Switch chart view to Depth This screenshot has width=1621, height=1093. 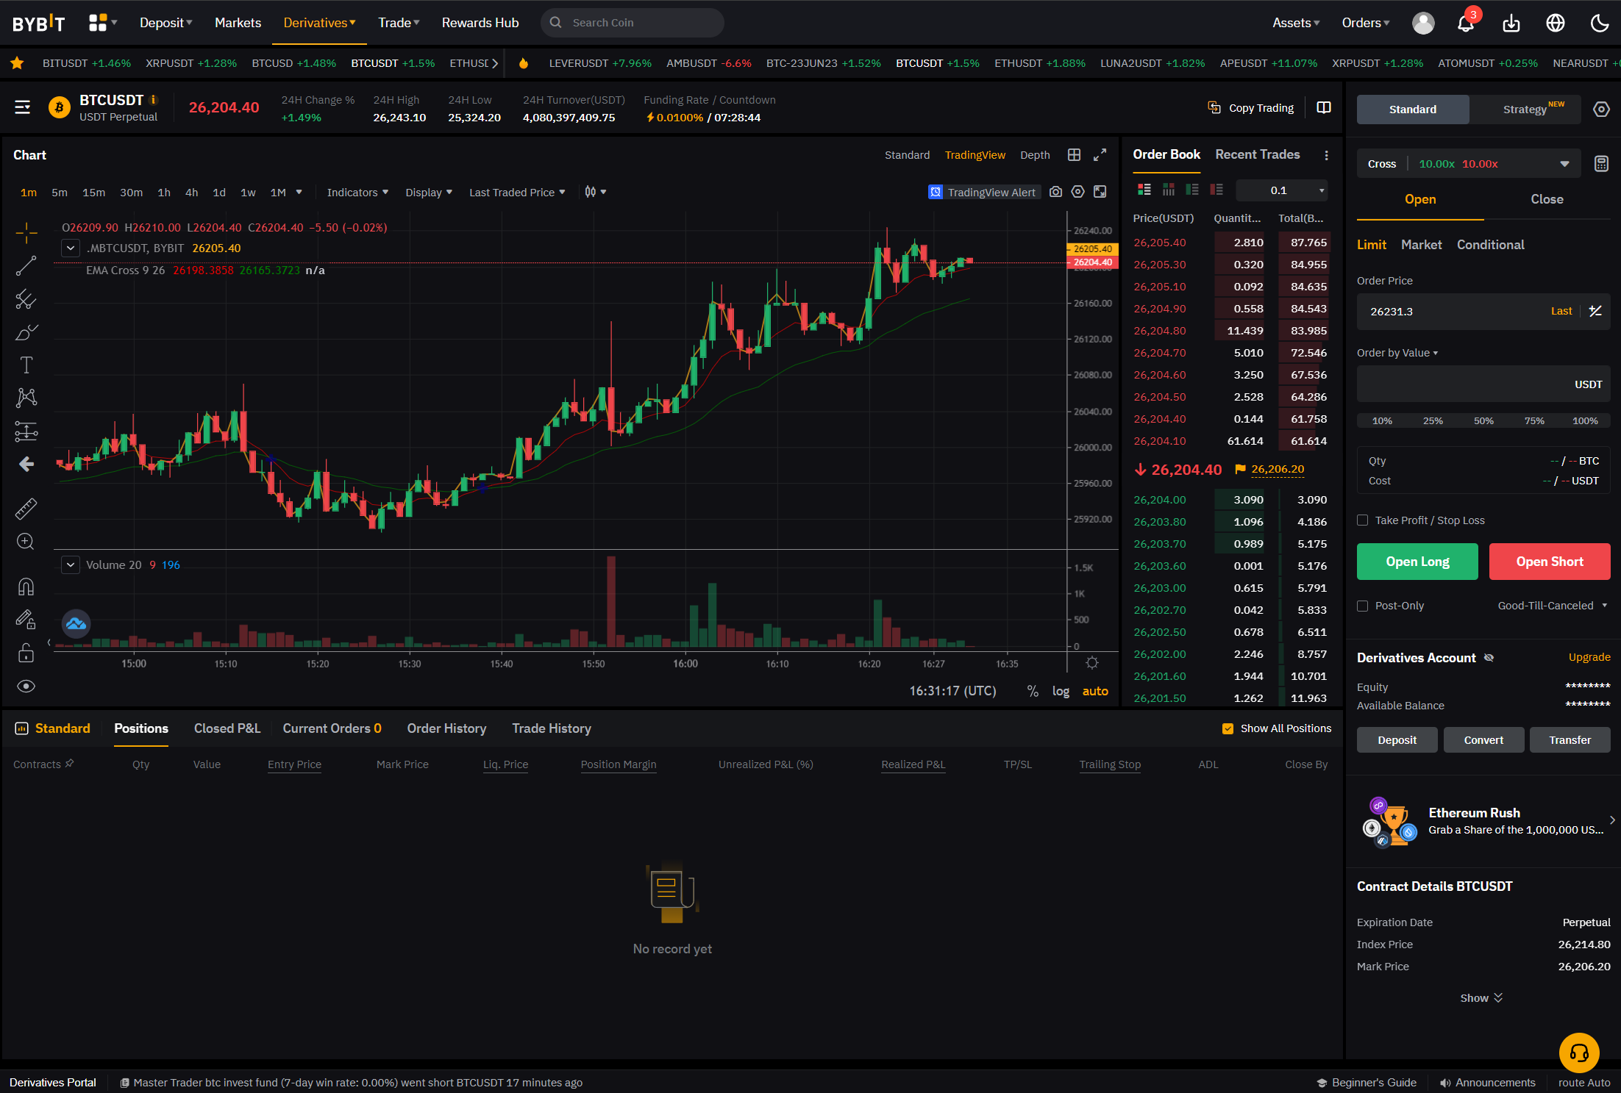pos(1035,155)
